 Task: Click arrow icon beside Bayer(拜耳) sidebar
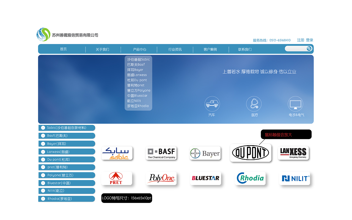43,144
